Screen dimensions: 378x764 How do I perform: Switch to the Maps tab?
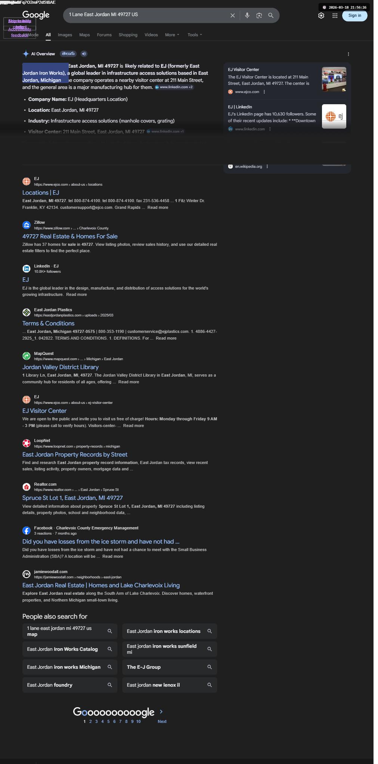(84, 35)
